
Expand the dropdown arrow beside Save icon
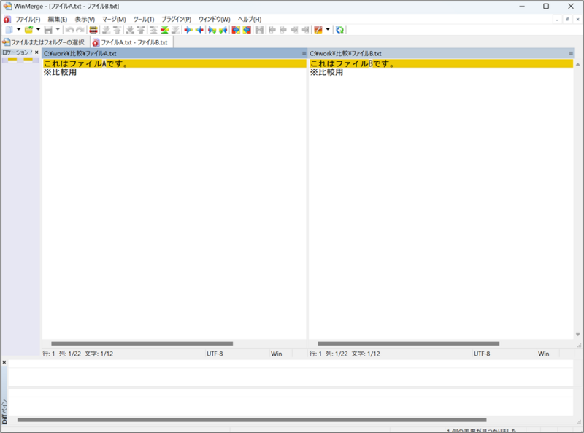(x=58, y=29)
